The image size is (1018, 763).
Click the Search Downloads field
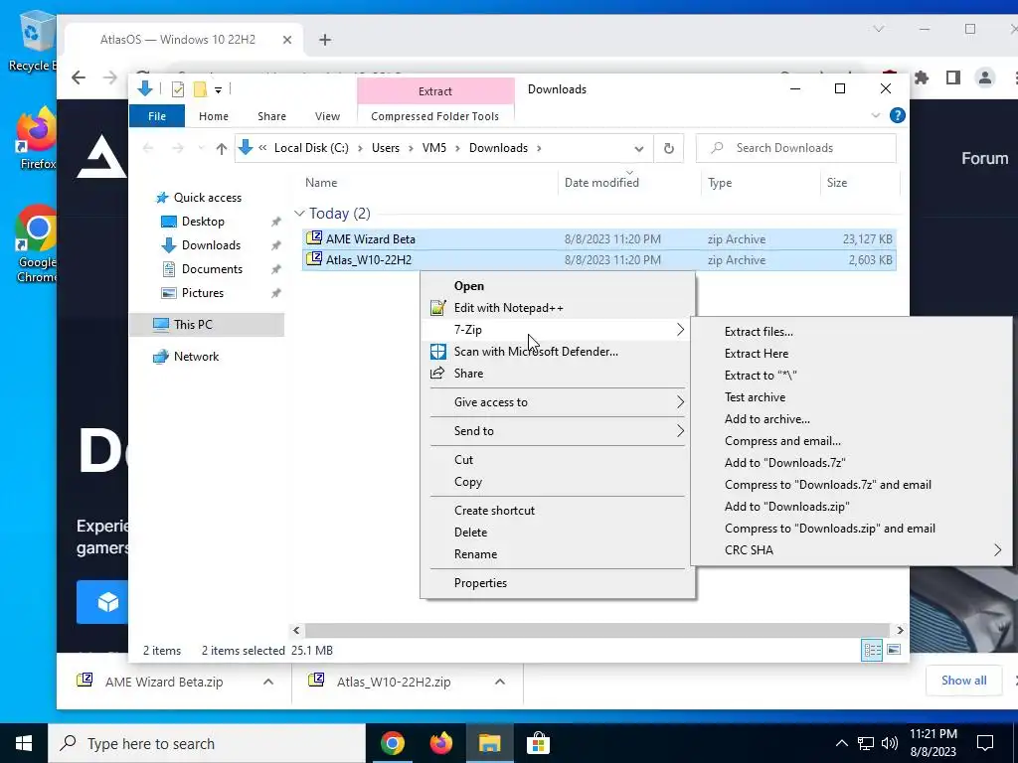click(796, 148)
